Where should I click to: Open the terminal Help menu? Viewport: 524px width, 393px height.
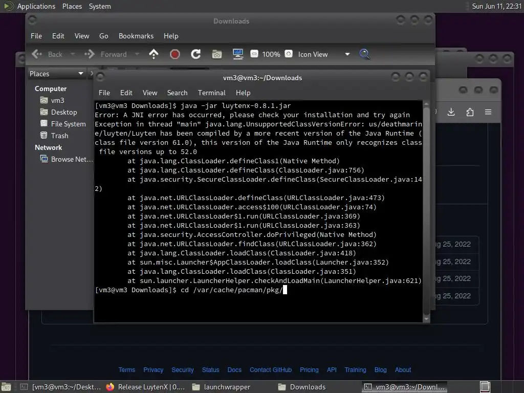(x=243, y=93)
